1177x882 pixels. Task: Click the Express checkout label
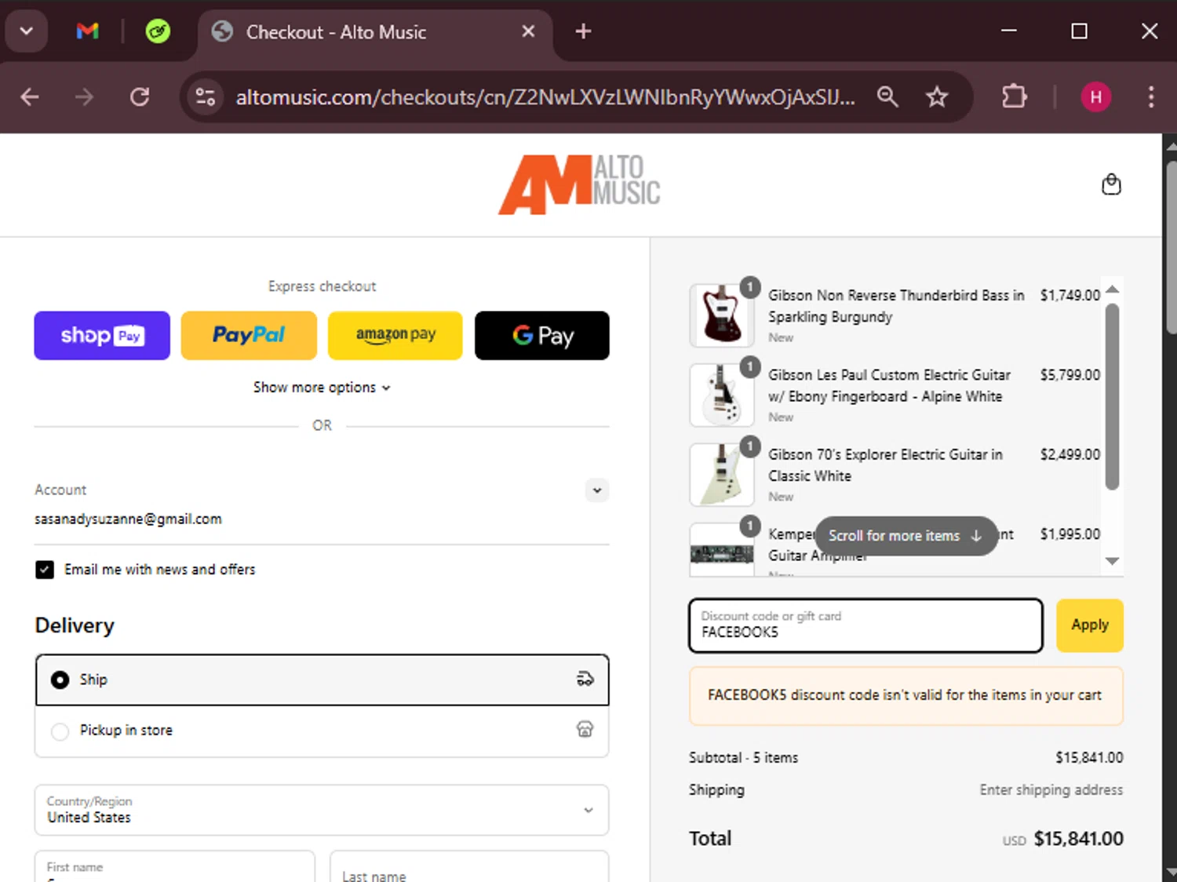pyautogui.click(x=322, y=286)
